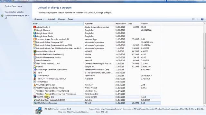
Task: Open View installed updates link
Action: point(14,12)
